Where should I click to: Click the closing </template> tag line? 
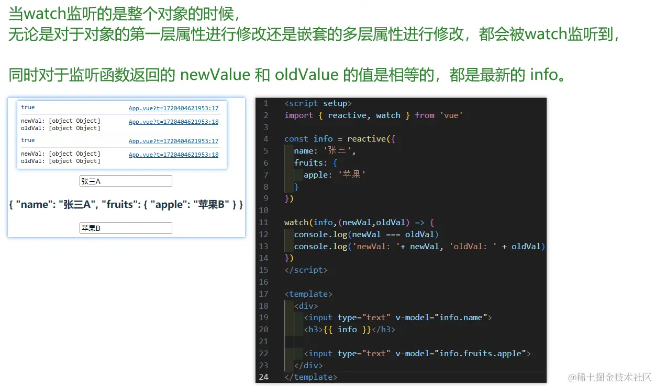pyautogui.click(x=311, y=377)
